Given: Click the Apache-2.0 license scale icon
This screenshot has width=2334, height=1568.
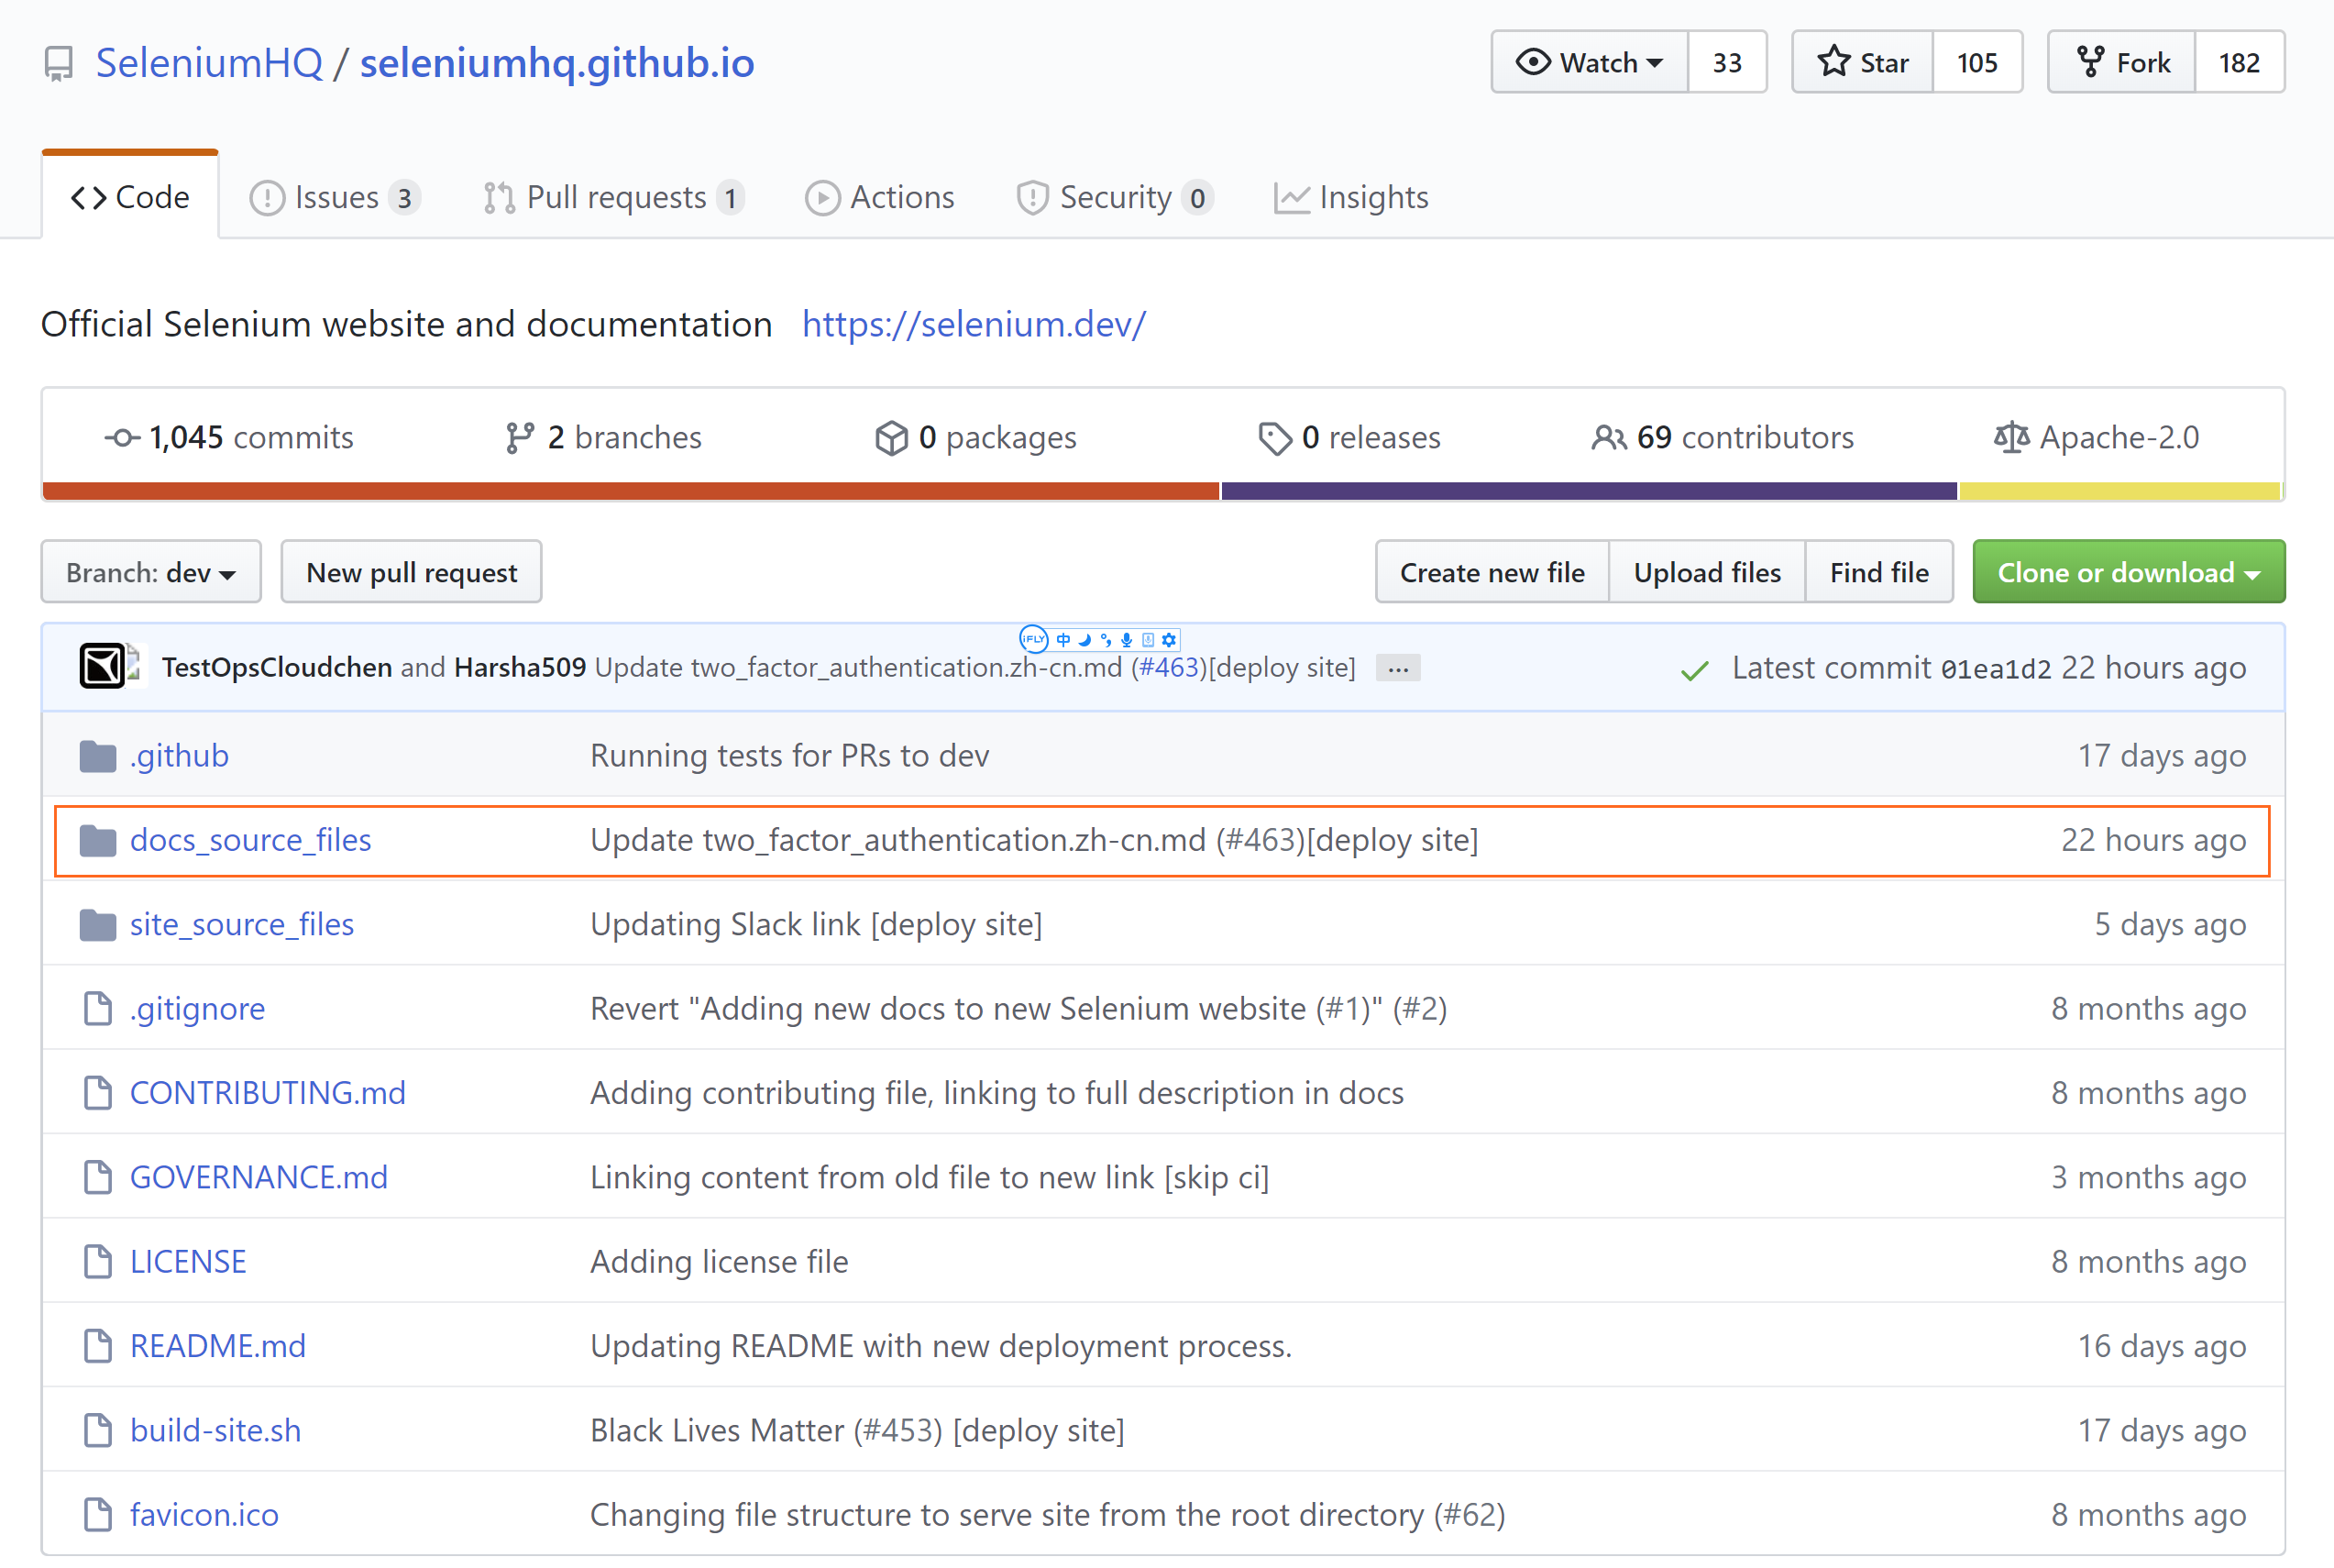Looking at the screenshot, I should click(x=2010, y=438).
